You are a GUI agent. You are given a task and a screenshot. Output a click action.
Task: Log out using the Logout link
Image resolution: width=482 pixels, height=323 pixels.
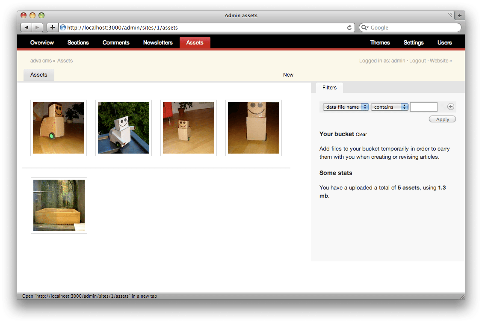coord(417,61)
